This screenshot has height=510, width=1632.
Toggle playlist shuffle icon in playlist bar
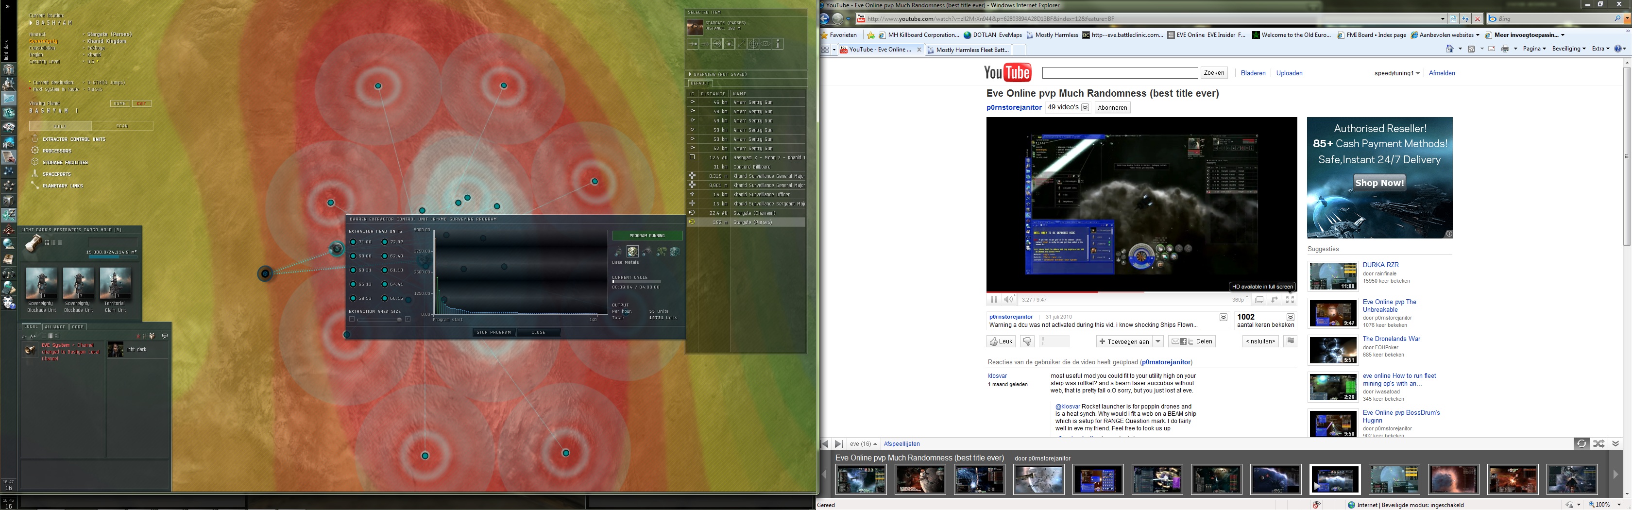[x=1599, y=443]
